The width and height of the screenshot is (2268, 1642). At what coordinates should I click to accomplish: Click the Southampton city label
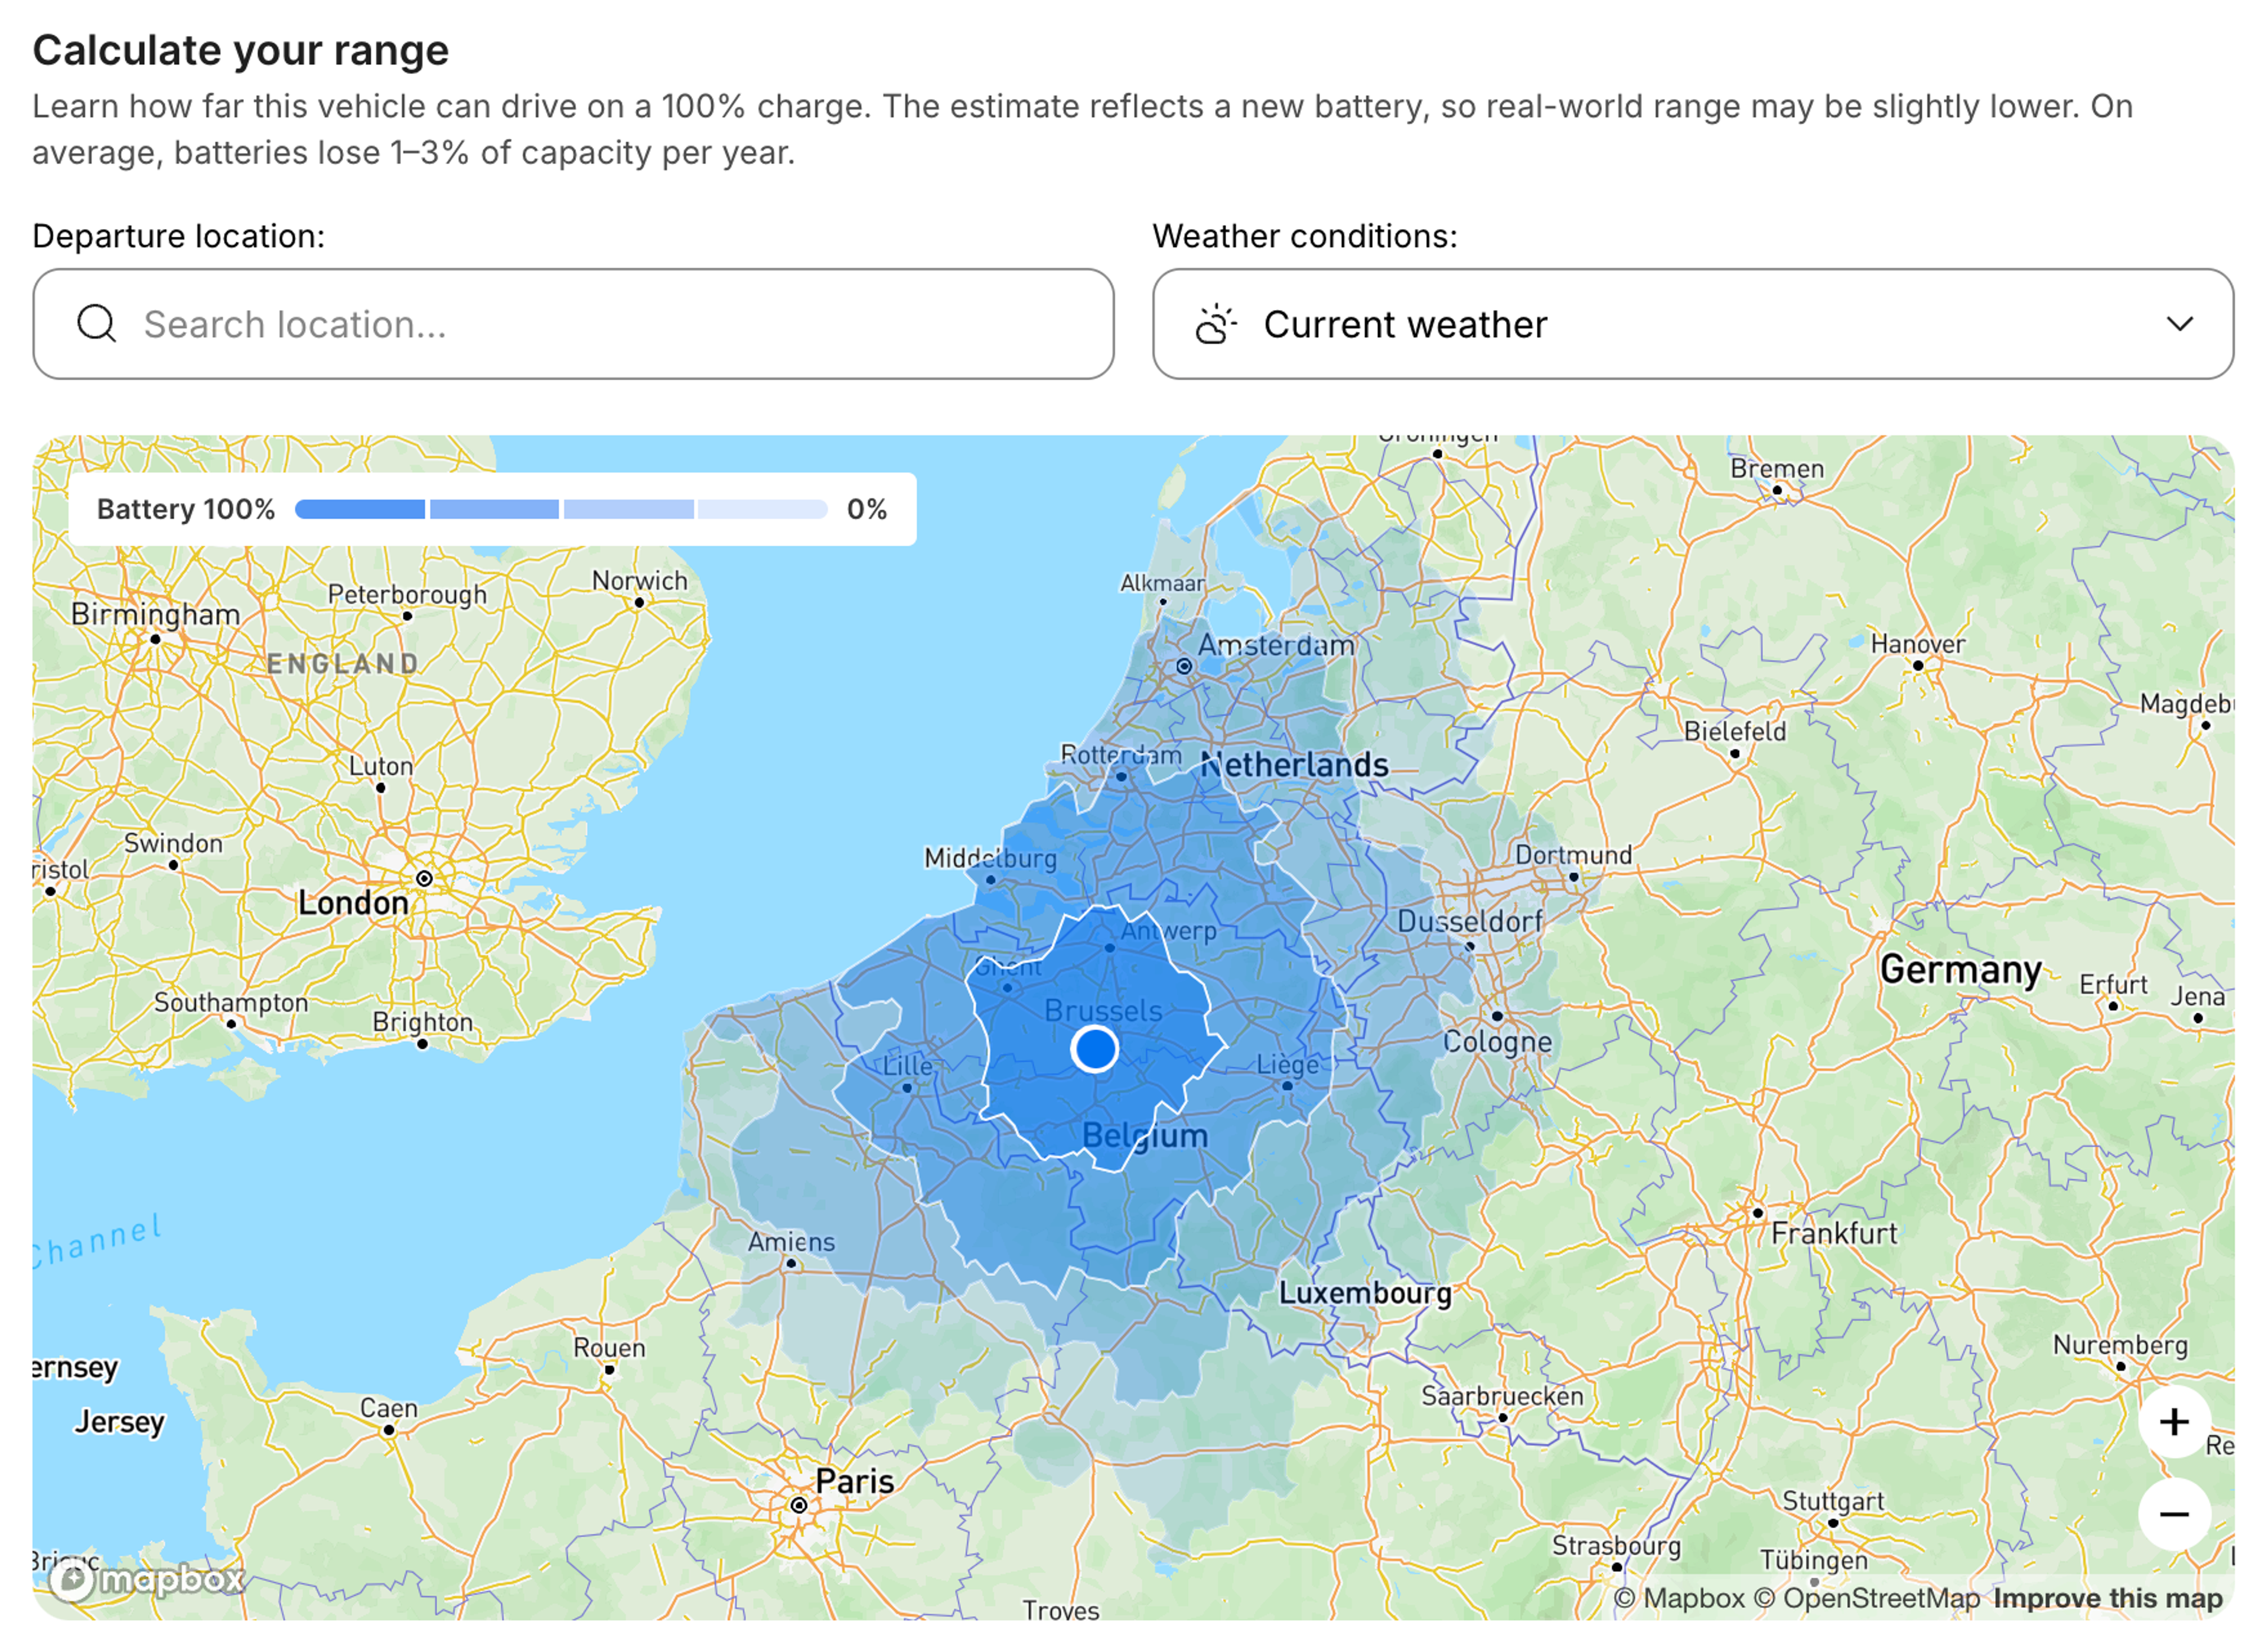pos(231,1003)
